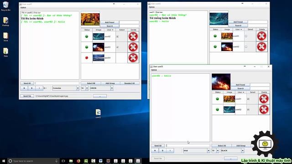Image resolution: width=292 pixels, height=164 pixels.
Task: Uncheck user01 Select box in user03 window
Action: click(x=248, y=99)
